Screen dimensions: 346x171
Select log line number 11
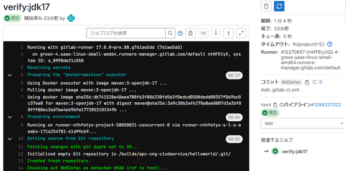pyautogui.click(x=20, y=147)
